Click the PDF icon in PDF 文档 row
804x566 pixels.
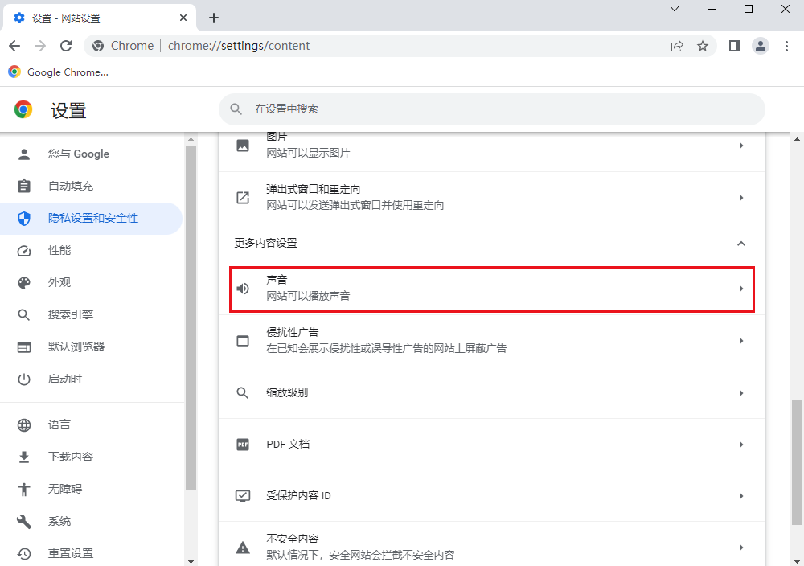(243, 445)
